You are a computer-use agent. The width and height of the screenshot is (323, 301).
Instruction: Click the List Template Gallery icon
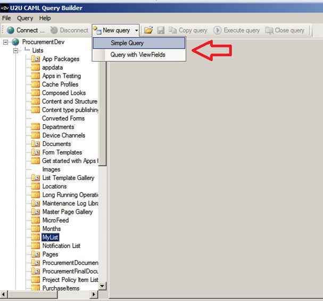click(36, 178)
